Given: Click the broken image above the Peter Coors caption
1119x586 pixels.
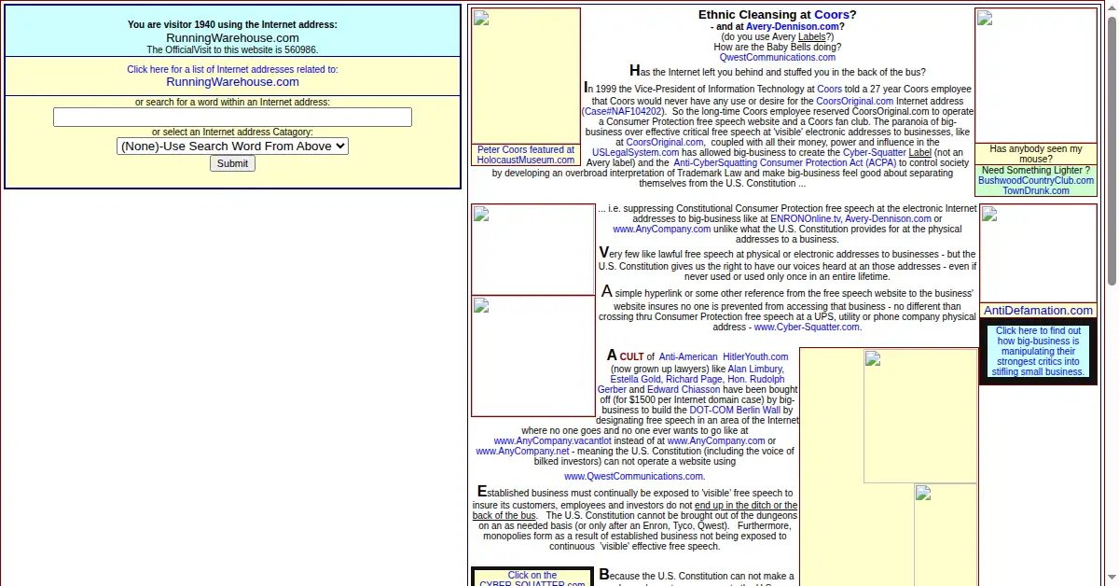Looking at the screenshot, I should point(526,76).
